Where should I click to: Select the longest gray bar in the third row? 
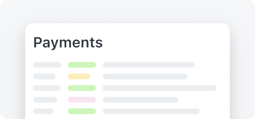pos(160,88)
